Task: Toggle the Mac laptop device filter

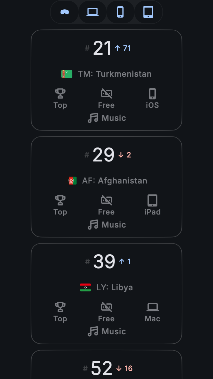Action: point(93,12)
